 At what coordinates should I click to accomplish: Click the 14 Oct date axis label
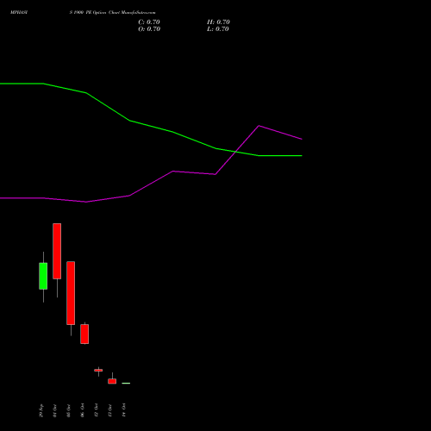coord(124,409)
